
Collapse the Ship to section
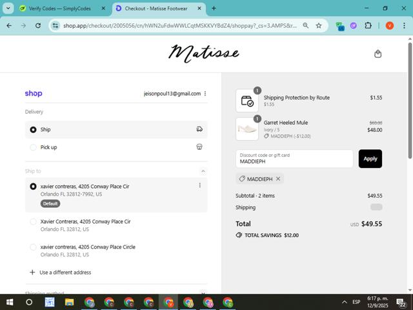click(x=203, y=171)
